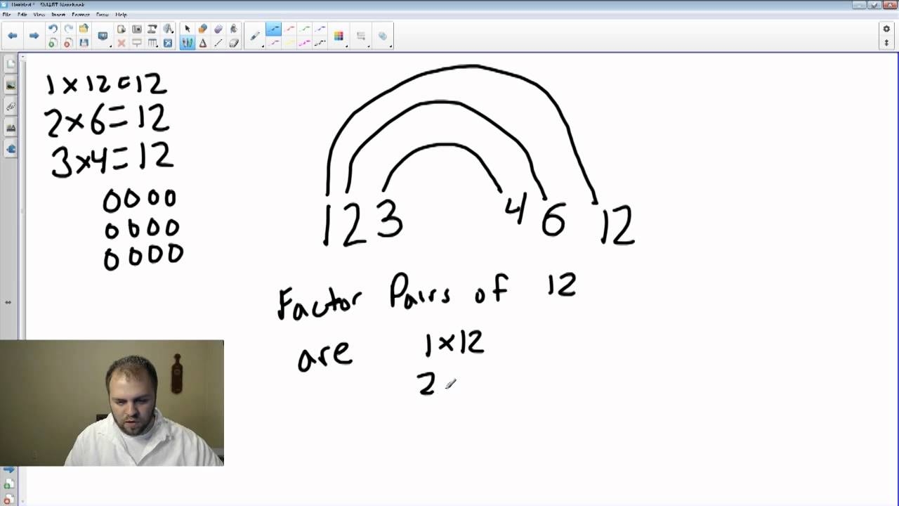
Task: Switch toolbar position using double-arrow toggle
Action: click(x=886, y=41)
